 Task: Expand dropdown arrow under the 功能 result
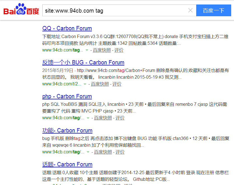pos(88,152)
